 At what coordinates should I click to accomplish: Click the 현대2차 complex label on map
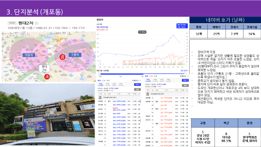click(x=44, y=68)
